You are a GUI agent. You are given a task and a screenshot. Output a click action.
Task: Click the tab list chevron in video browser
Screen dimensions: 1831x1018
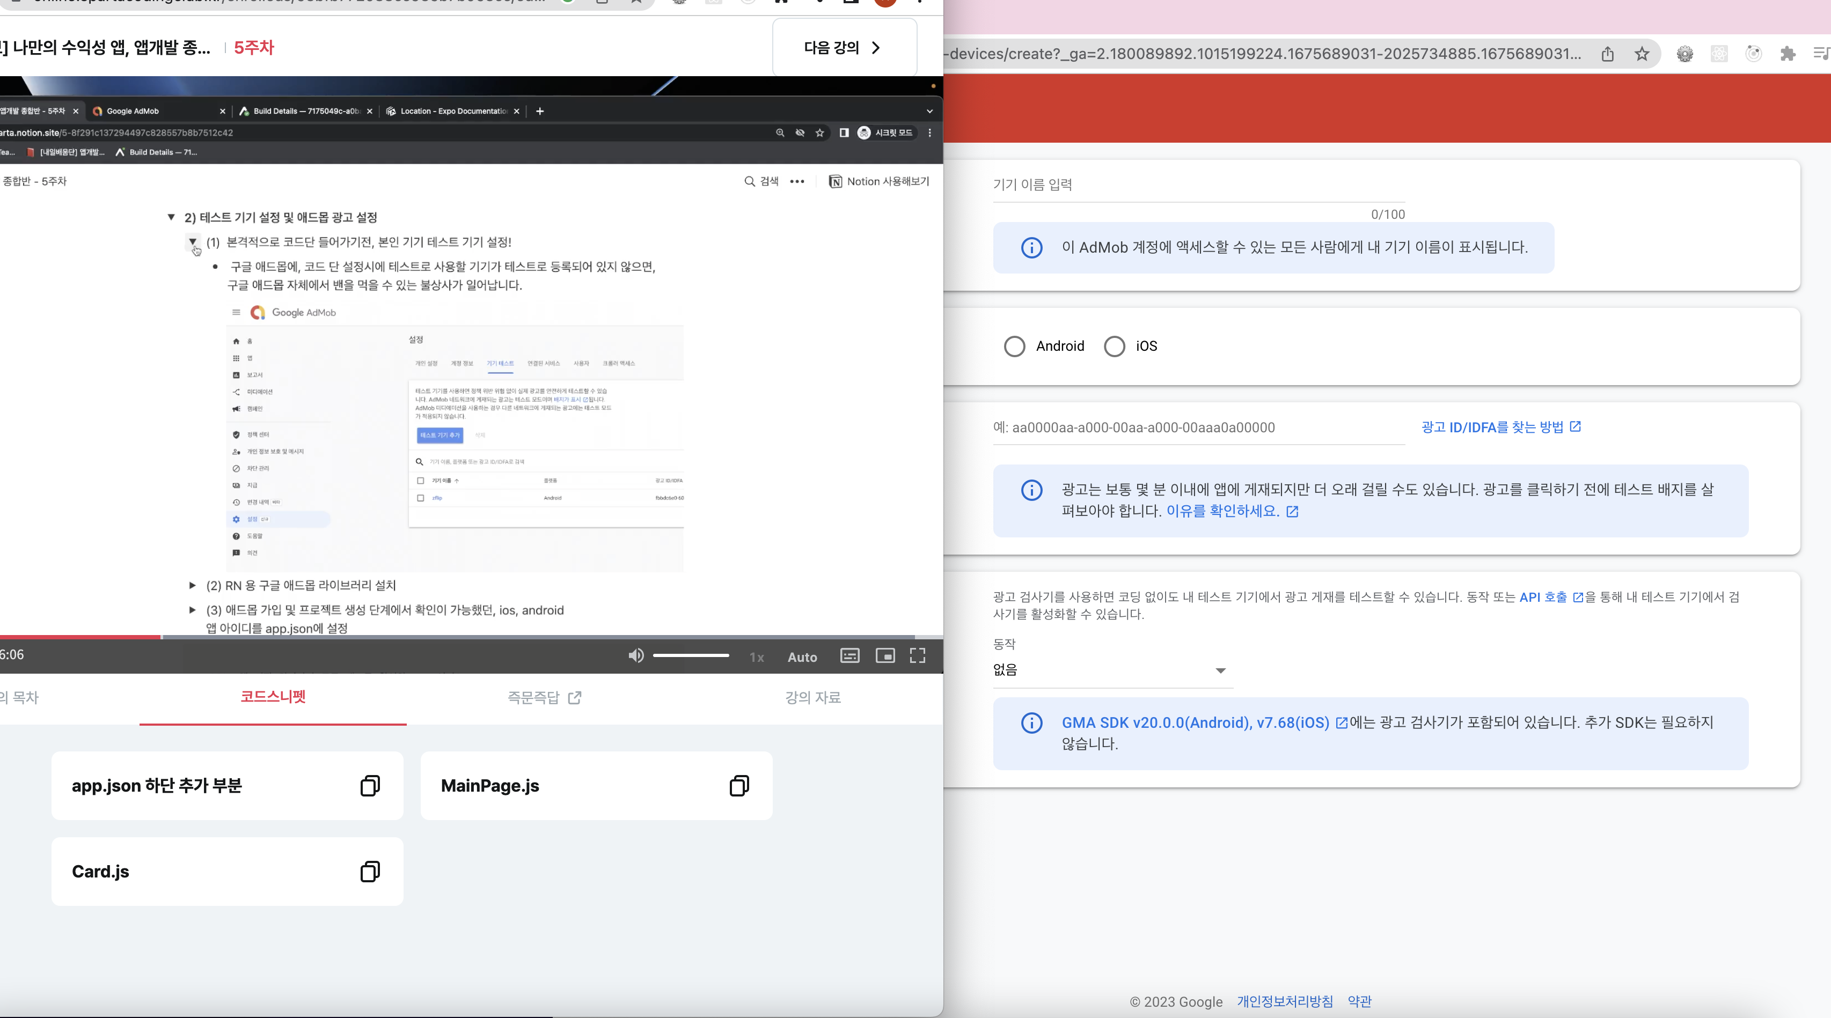pos(929,112)
